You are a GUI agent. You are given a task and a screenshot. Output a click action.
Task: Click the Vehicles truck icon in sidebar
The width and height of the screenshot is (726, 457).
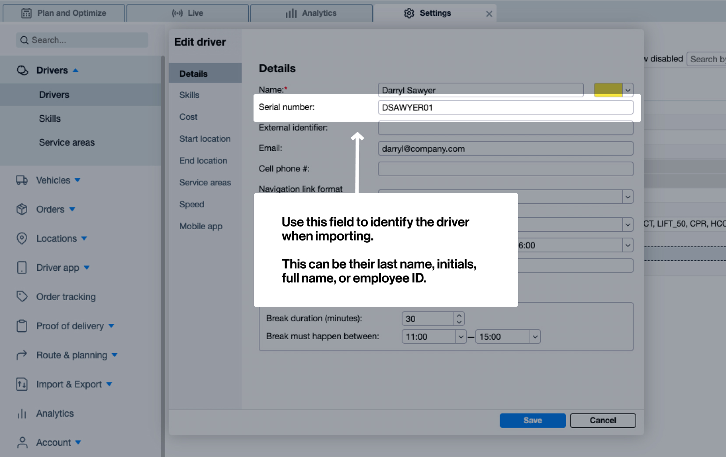pyautogui.click(x=21, y=180)
